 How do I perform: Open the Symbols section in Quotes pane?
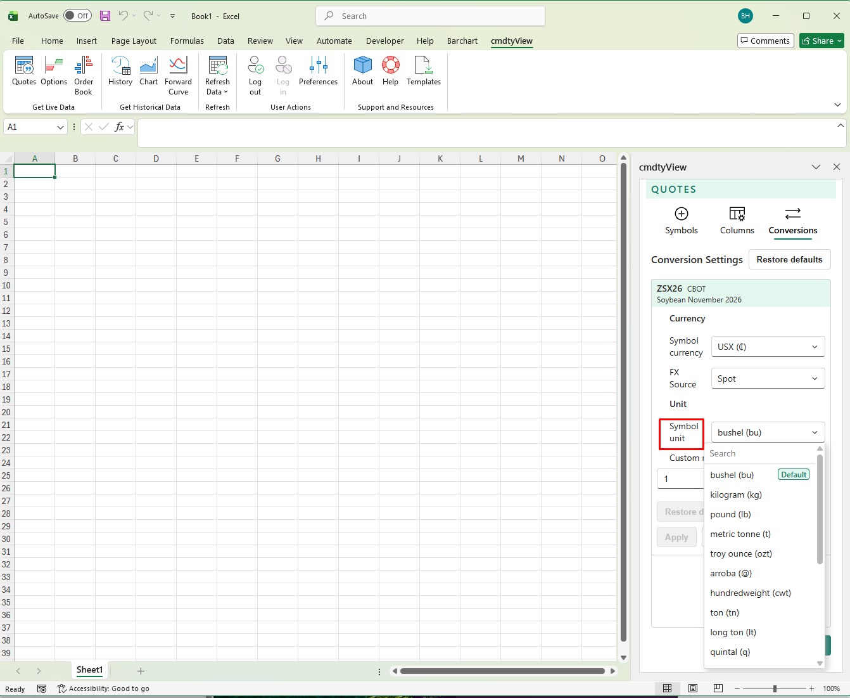coord(681,221)
